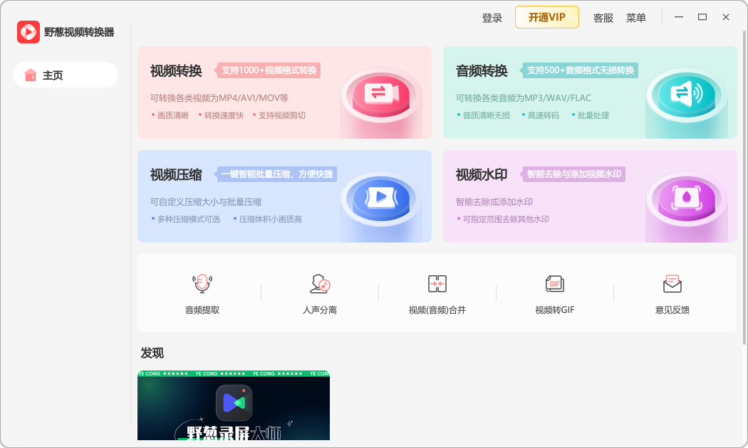
Task: Click the 登录 login button
Action: pyautogui.click(x=491, y=17)
